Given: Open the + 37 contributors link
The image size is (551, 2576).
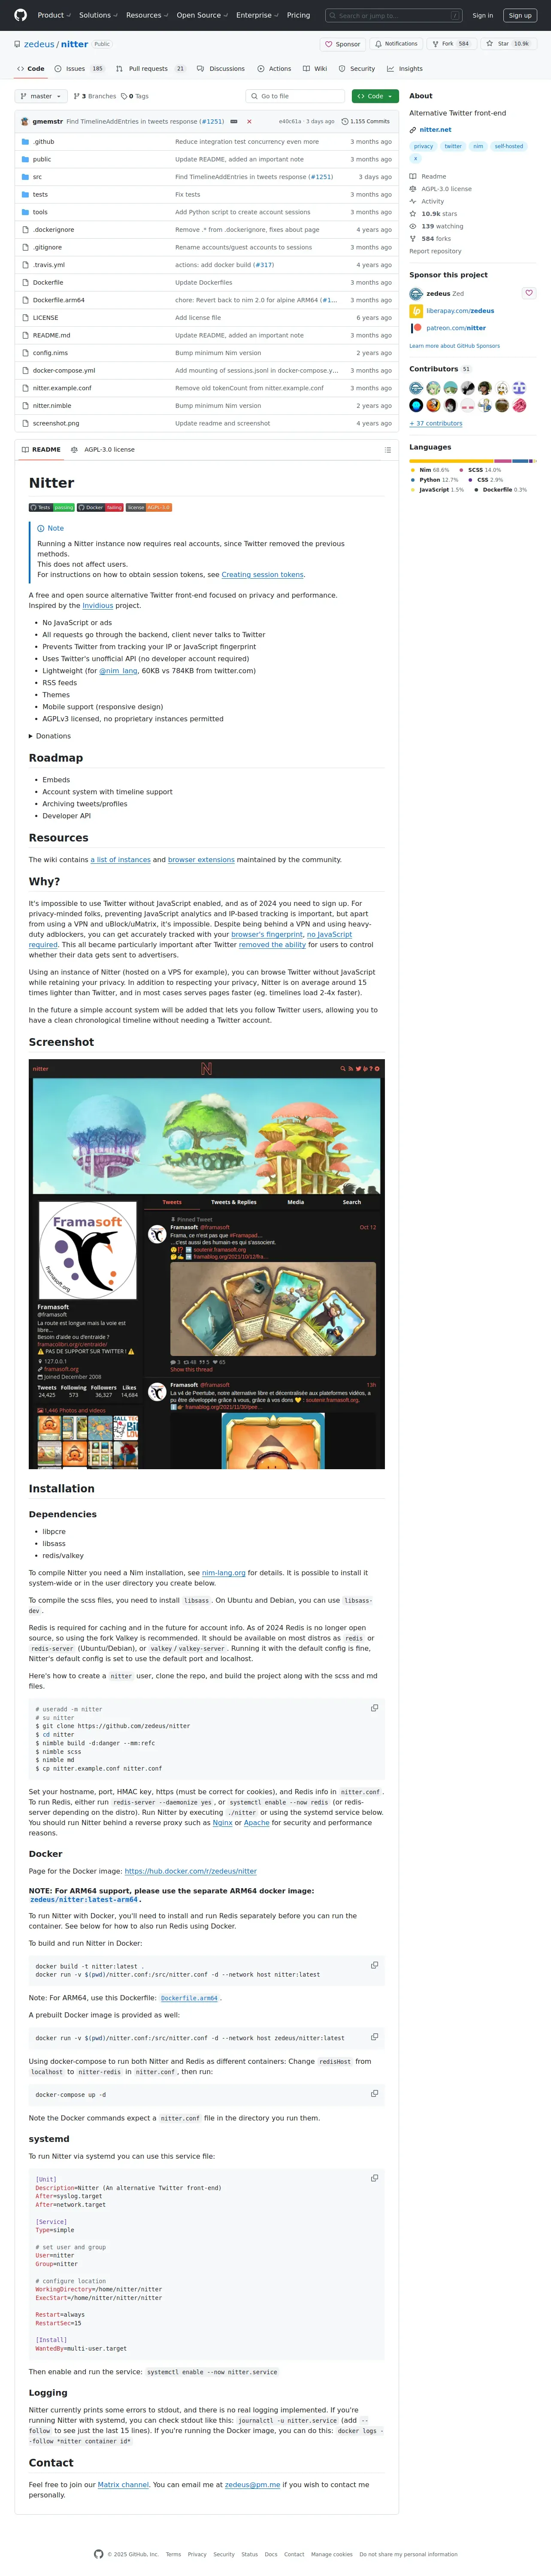Looking at the screenshot, I should 436,423.
